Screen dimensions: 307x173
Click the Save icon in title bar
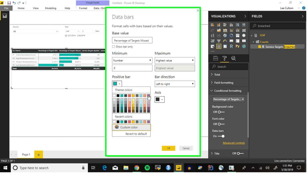coord(9,3)
